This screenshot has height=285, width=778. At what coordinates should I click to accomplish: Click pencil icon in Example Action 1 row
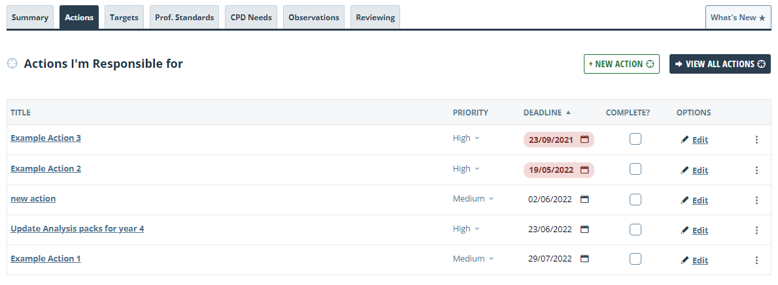[685, 260]
